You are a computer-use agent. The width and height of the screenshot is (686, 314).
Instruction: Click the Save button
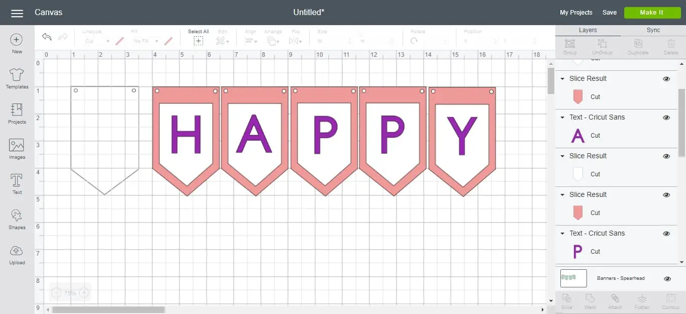(x=609, y=13)
